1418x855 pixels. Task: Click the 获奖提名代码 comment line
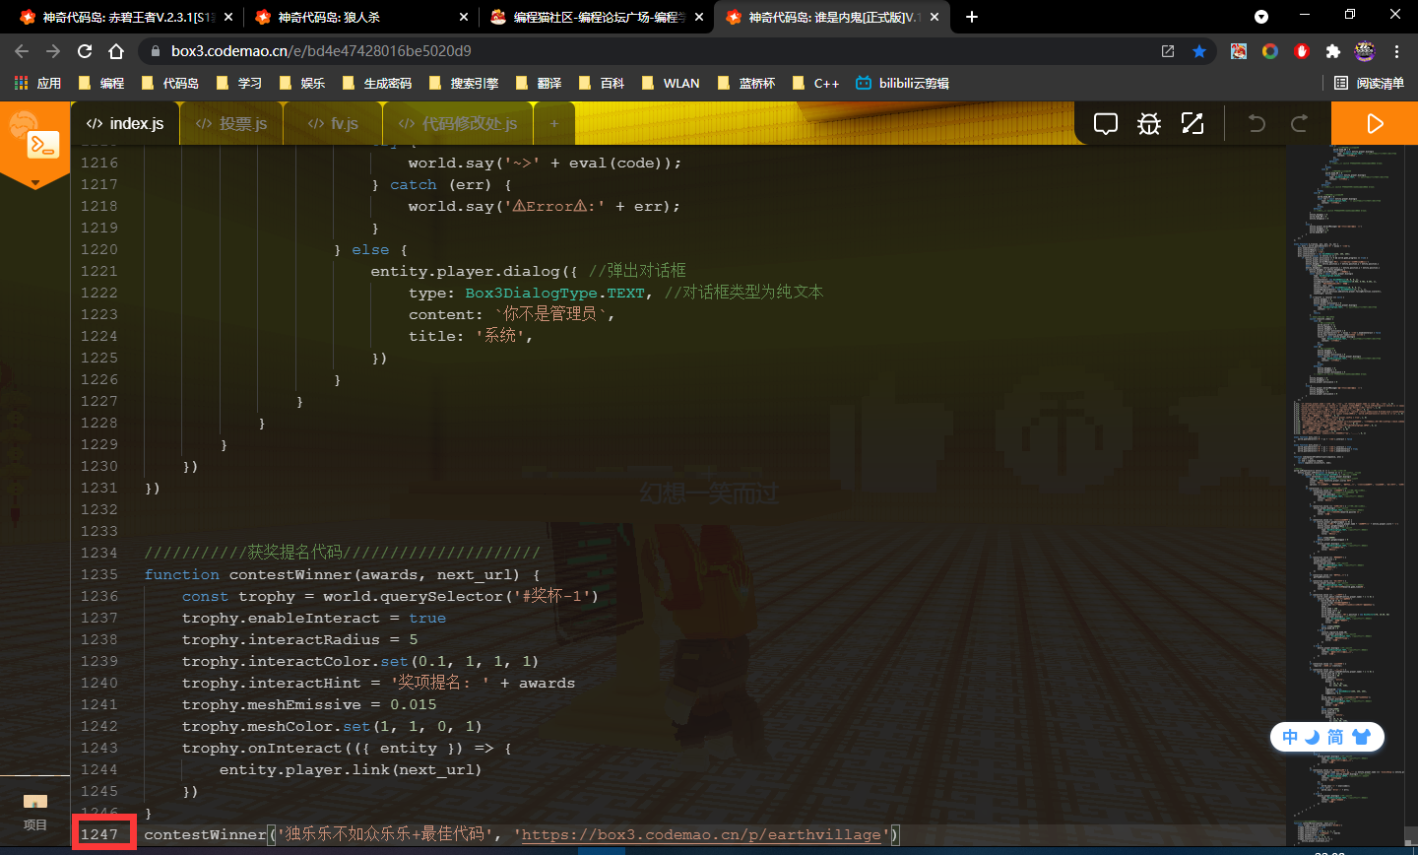343,553
